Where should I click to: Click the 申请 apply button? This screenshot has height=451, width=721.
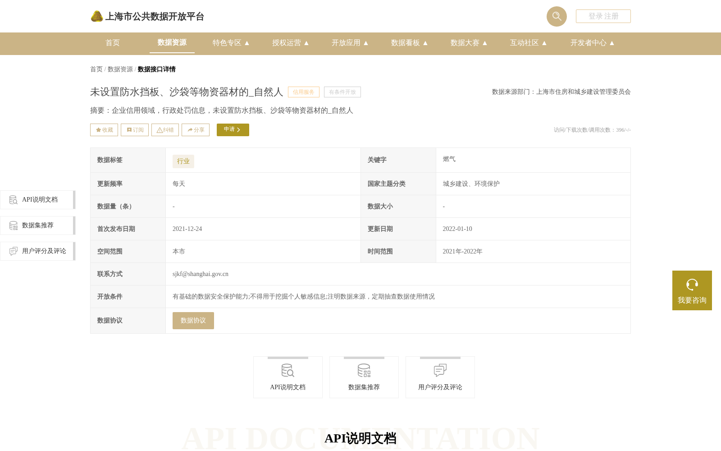pyautogui.click(x=233, y=130)
